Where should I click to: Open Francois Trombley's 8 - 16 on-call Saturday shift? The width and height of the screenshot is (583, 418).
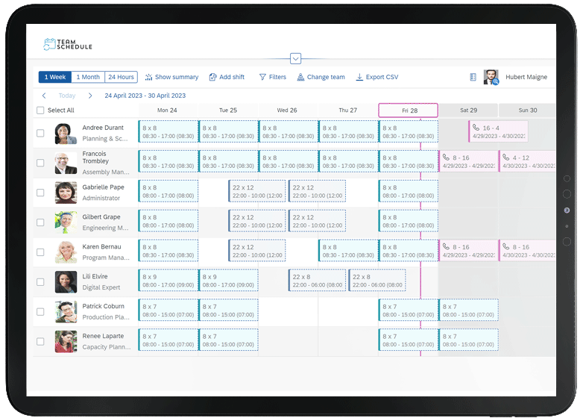point(468,161)
